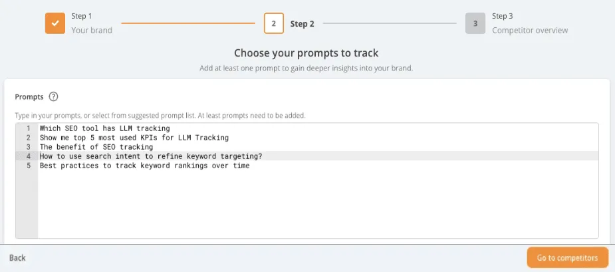Screen dimensions: 615x272
Task: Click line number 4 in the editor gutter
Action: click(29, 156)
